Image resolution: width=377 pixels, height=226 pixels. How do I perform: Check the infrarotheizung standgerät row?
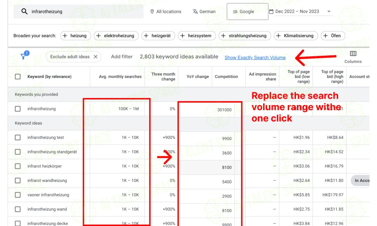(x=18, y=152)
